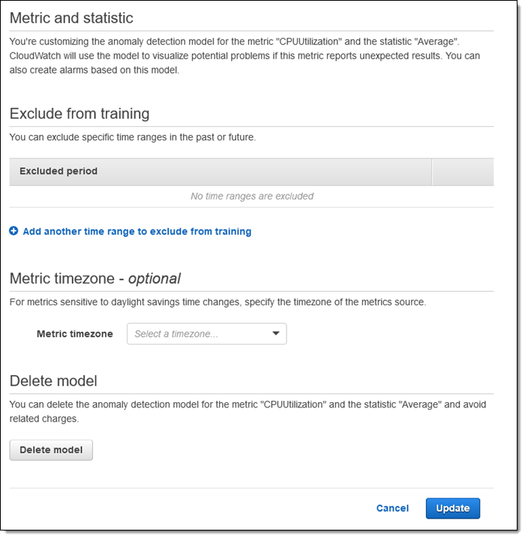Click the Metric and statistic heading

pyautogui.click(x=71, y=17)
